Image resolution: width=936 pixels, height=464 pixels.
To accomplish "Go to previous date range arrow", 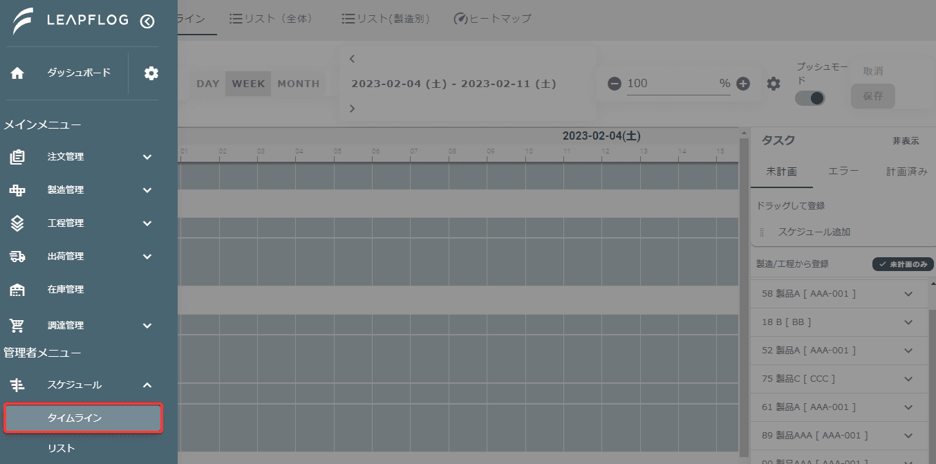I will click(x=352, y=59).
